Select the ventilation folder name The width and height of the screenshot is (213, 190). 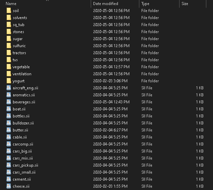(x=22, y=74)
